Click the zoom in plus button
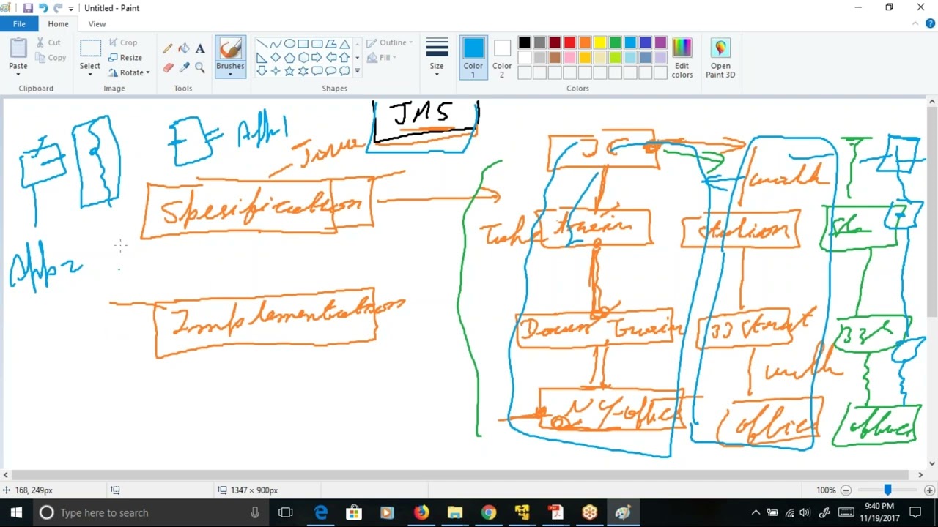 [929, 490]
